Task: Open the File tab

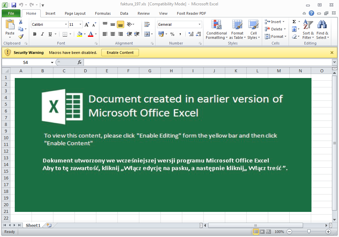Action: pos(11,13)
